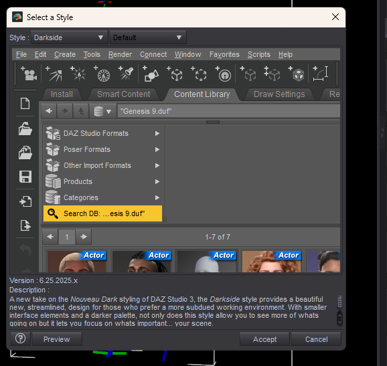Click the solid white cube create icon
The image size is (387, 366).
(x=296, y=74)
